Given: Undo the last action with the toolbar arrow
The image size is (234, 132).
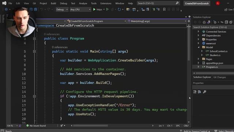Looking at the screenshot, I should tap(42, 10).
